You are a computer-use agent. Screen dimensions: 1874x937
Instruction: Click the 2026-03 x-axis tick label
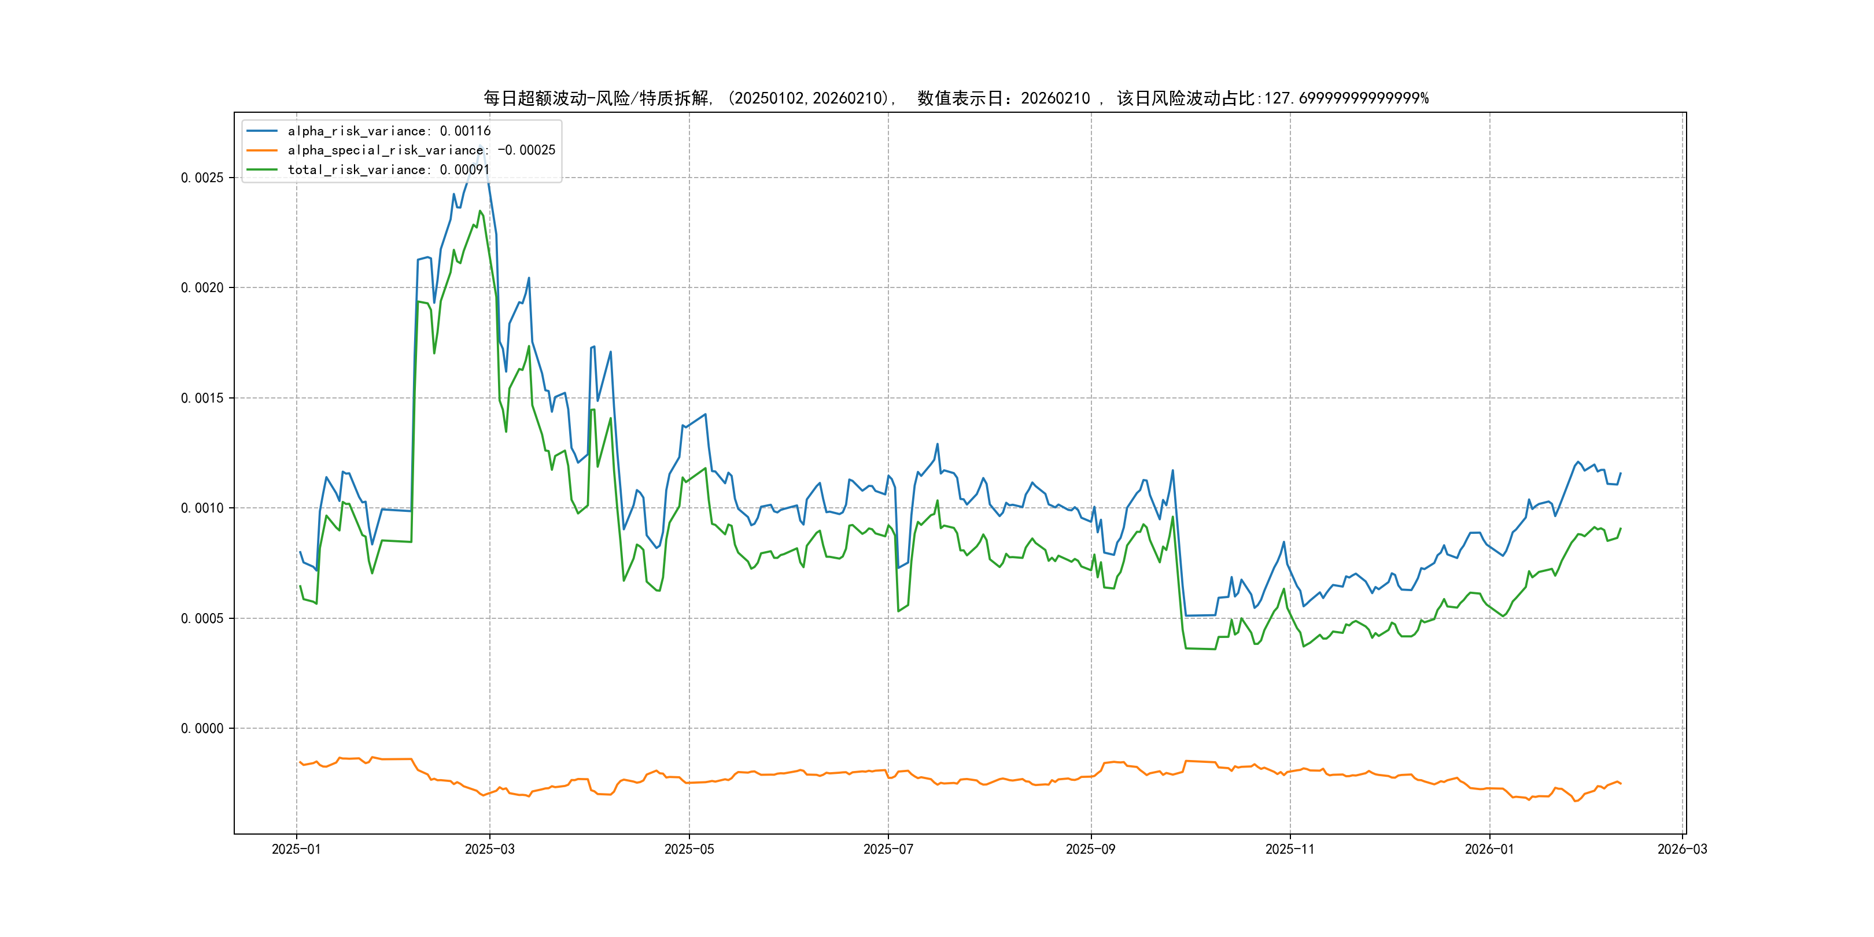[x=1682, y=849]
